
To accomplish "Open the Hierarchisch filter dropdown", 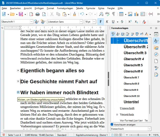I will (x=149, y=129).
